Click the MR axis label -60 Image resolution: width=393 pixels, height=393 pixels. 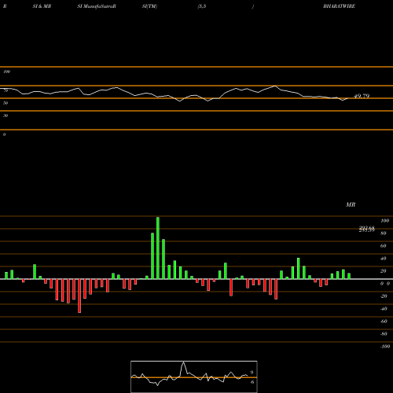pos(384,321)
